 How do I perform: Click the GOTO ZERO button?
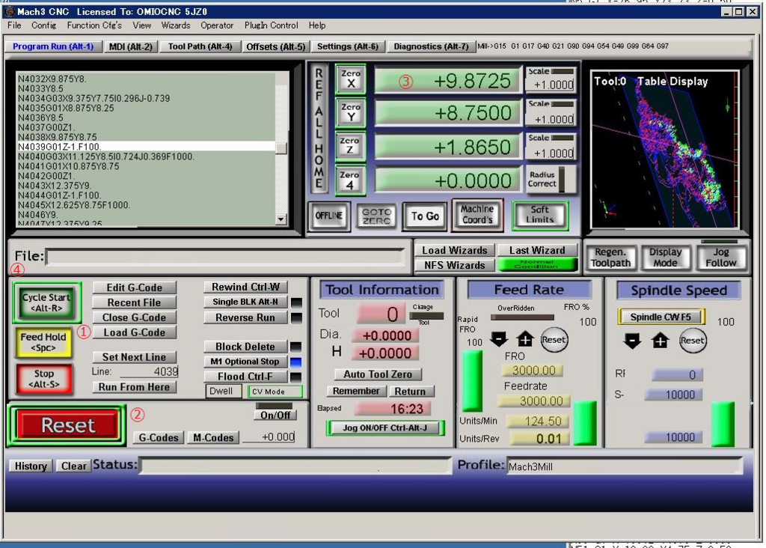pos(376,216)
